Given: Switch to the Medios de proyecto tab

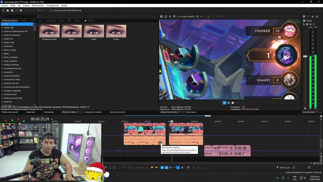Looking at the screenshot, I should 10,112.
